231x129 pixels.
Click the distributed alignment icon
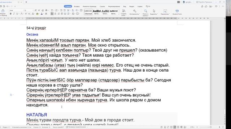point(65,14)
